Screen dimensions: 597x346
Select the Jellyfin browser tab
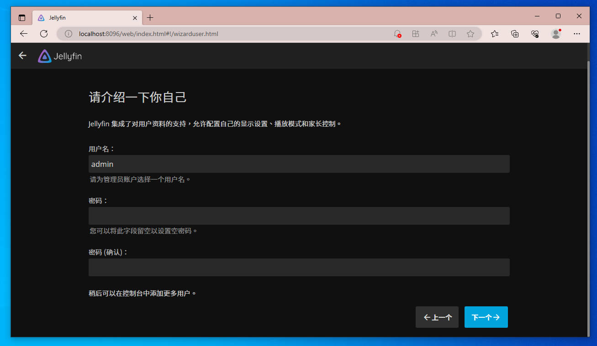point(87,18)
